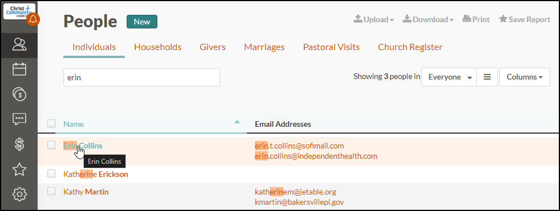Screen dimensions: 560x211
Task: Expand the Everyone filter dropdown
Action: point(449,77)
